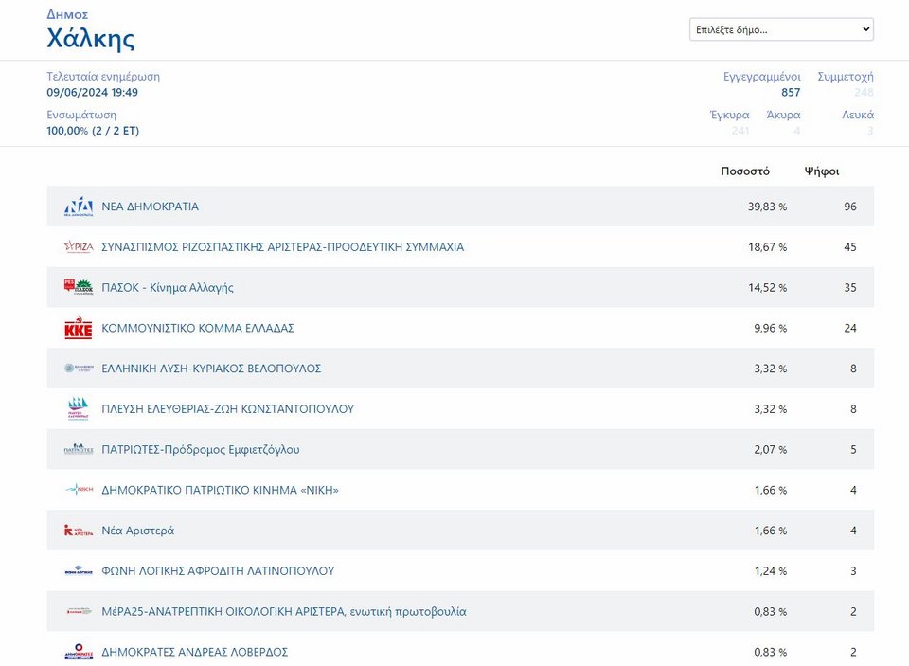Click the ΕΛΛΗΝΙΚΗ ΛΥΣΗ party logo

(79, 369)
